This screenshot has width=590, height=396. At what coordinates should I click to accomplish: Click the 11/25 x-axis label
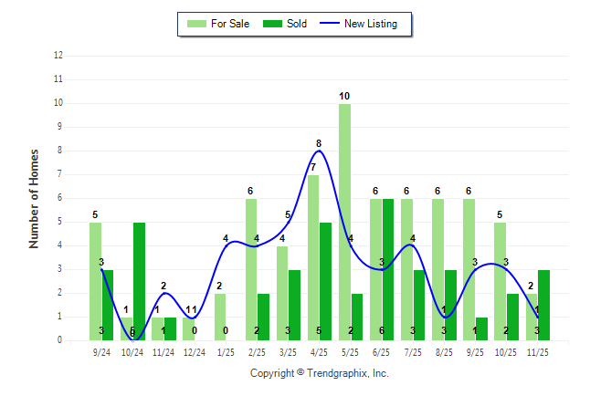(x=538, y=350)
